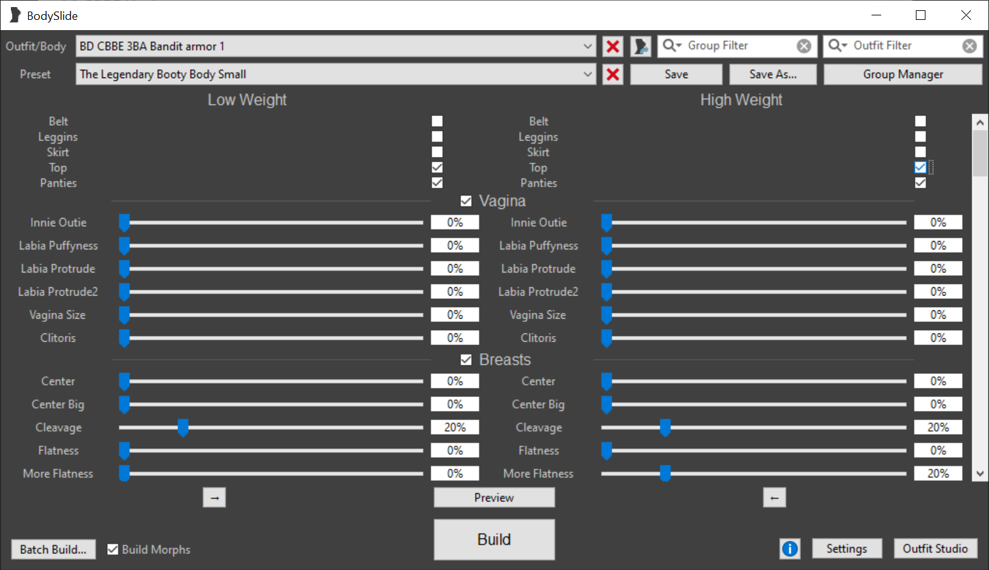Image resolution: width=989 pixels, height=570 pixels.
Task: Click the High Weight Clitoris slider track
Action: click(x=753, y=338)
